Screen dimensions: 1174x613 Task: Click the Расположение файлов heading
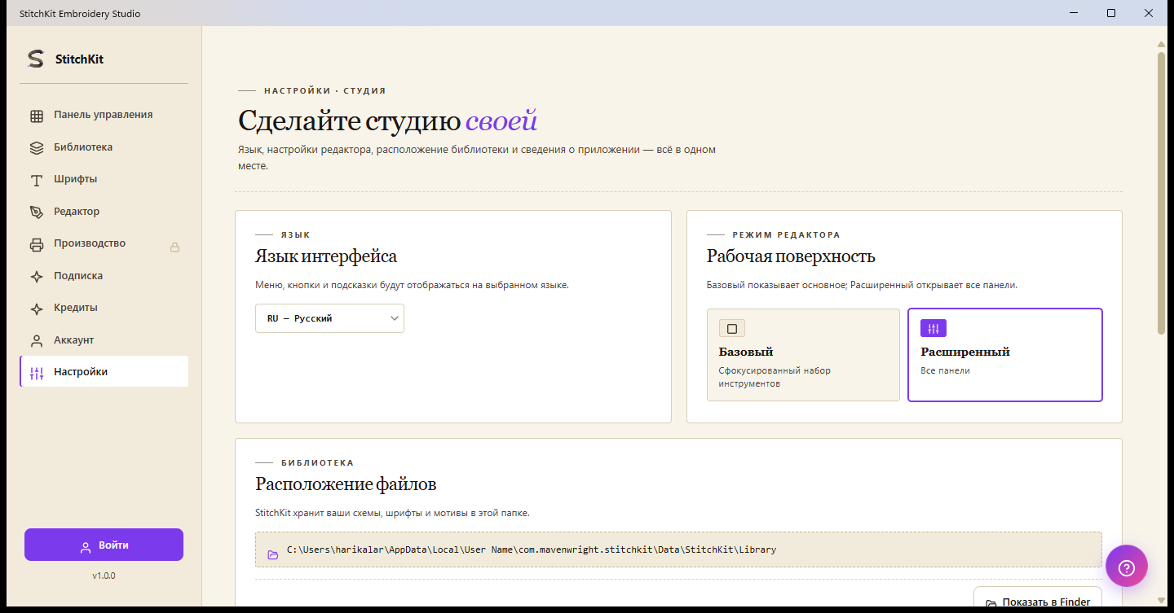tap(346, 484)
